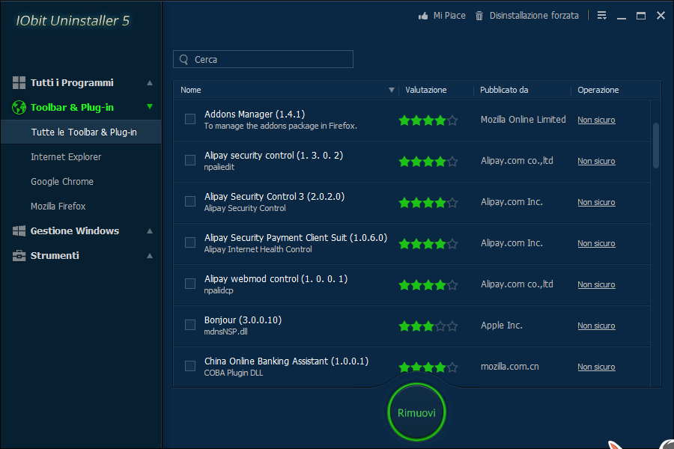
Task: Select Internet Explorer in the sidebar
Action: (x=66, y=157)
